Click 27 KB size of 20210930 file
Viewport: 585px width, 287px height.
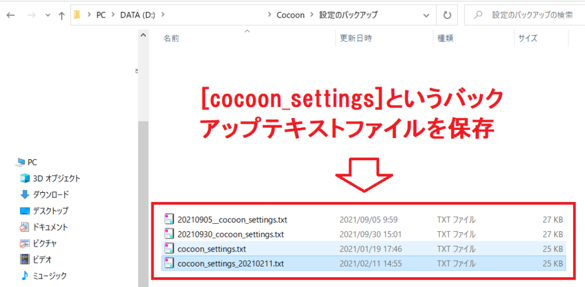552,235
